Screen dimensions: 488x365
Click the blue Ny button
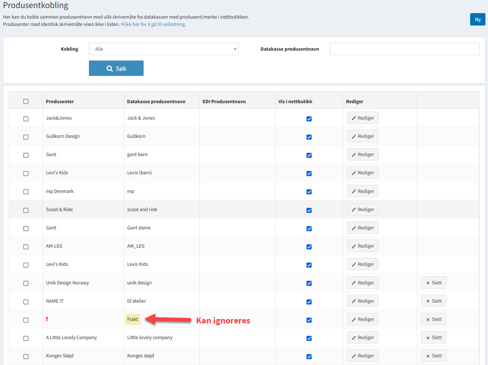pyautogui.click(x=477, y=20)
